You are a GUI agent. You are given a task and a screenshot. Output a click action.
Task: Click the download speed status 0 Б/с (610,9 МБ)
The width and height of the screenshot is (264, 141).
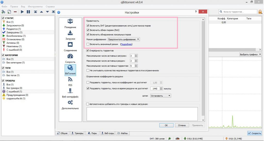tap(193, 139)
